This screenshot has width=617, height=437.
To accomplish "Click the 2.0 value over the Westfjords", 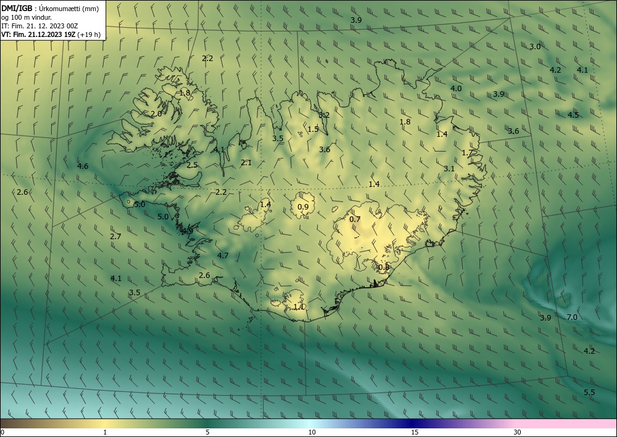I will (156, 114).
